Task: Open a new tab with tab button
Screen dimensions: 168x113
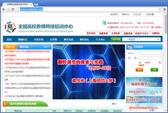Action: pyautogui.click(x=36, y=5)
